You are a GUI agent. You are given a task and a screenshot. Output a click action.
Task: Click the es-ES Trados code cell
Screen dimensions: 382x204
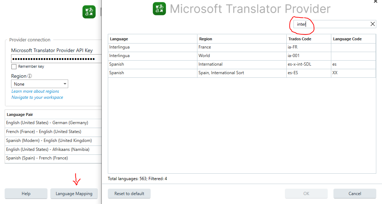pyautogui.click(x=309, y=73)
